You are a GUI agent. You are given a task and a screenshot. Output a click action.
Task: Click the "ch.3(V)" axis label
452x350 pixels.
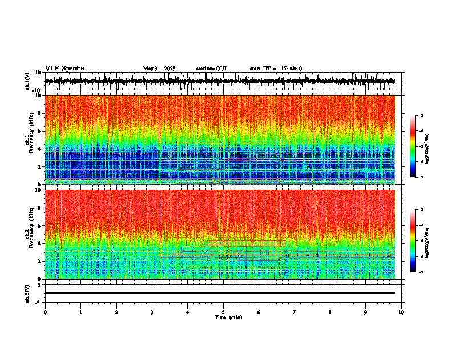pos(27,293)
